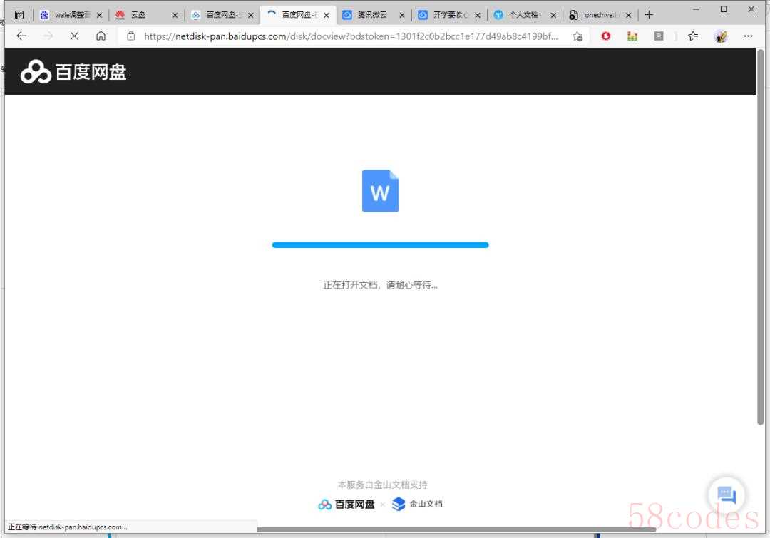Click the status bar loading text

pyautogui.click(x=67, y=527)
